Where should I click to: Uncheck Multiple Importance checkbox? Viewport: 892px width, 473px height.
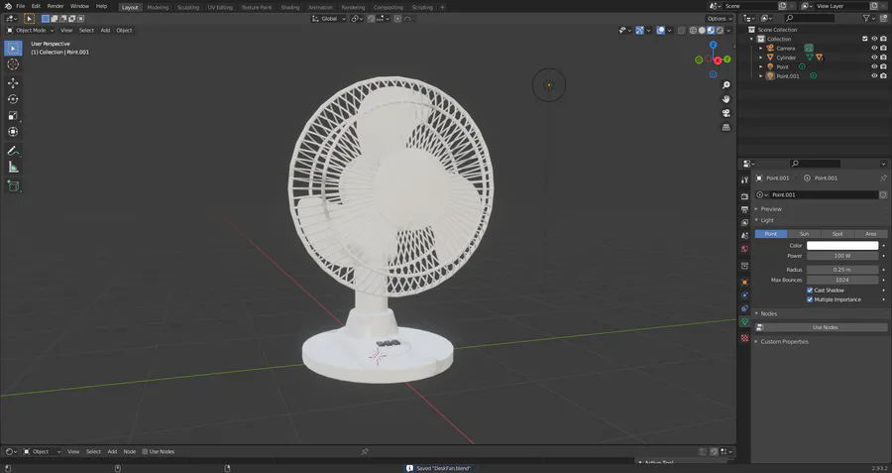point(810,299)
